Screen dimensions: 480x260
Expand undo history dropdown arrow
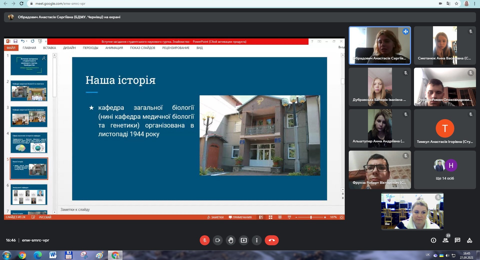point(26,41)
